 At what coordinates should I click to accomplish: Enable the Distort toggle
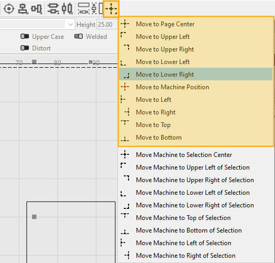(25, 48)
